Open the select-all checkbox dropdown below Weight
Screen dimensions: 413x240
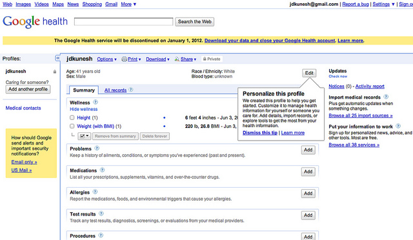click(x=85, y=136)
